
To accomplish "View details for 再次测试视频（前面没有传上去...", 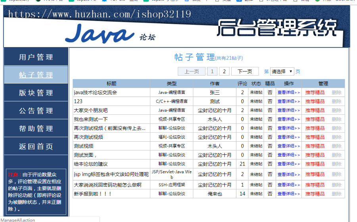I will point(289,128).
